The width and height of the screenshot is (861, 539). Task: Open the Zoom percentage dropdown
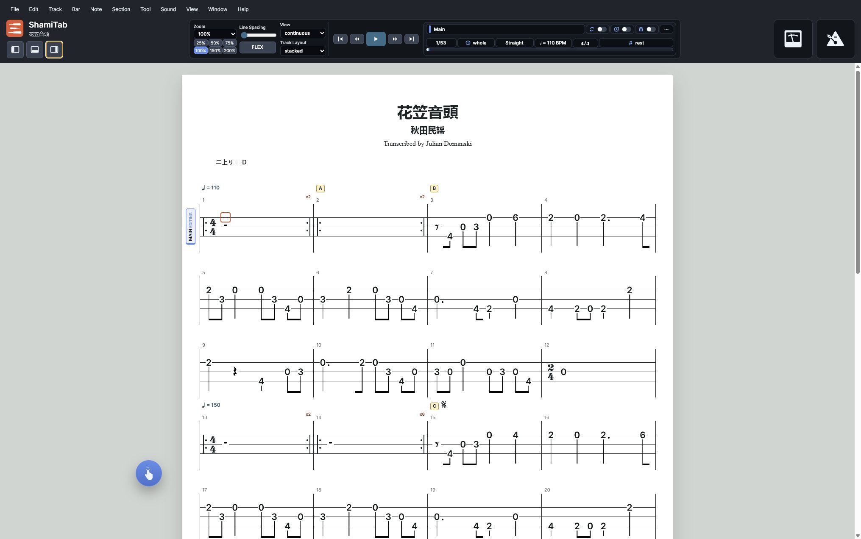[215, 34]
